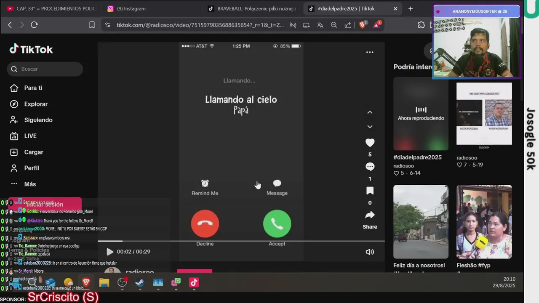
Task: Switch to the BRAVEBALL TikTok tab
Action: (252, 8)
